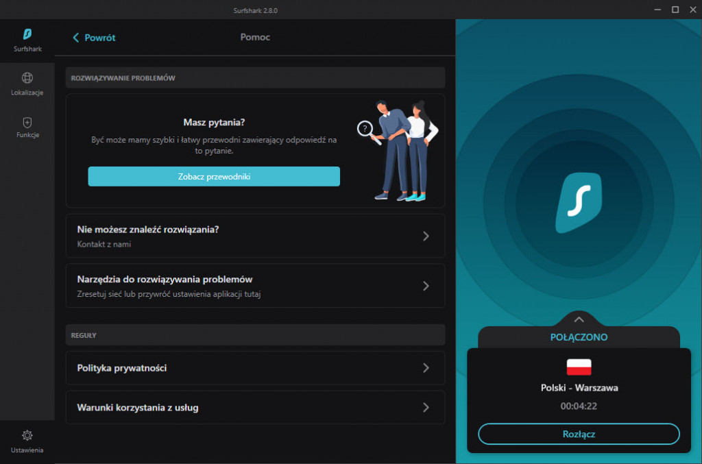This screenshot has height=464, width=702.
Task: Open Lokalizacje globe icon
Action: point(27,78)
